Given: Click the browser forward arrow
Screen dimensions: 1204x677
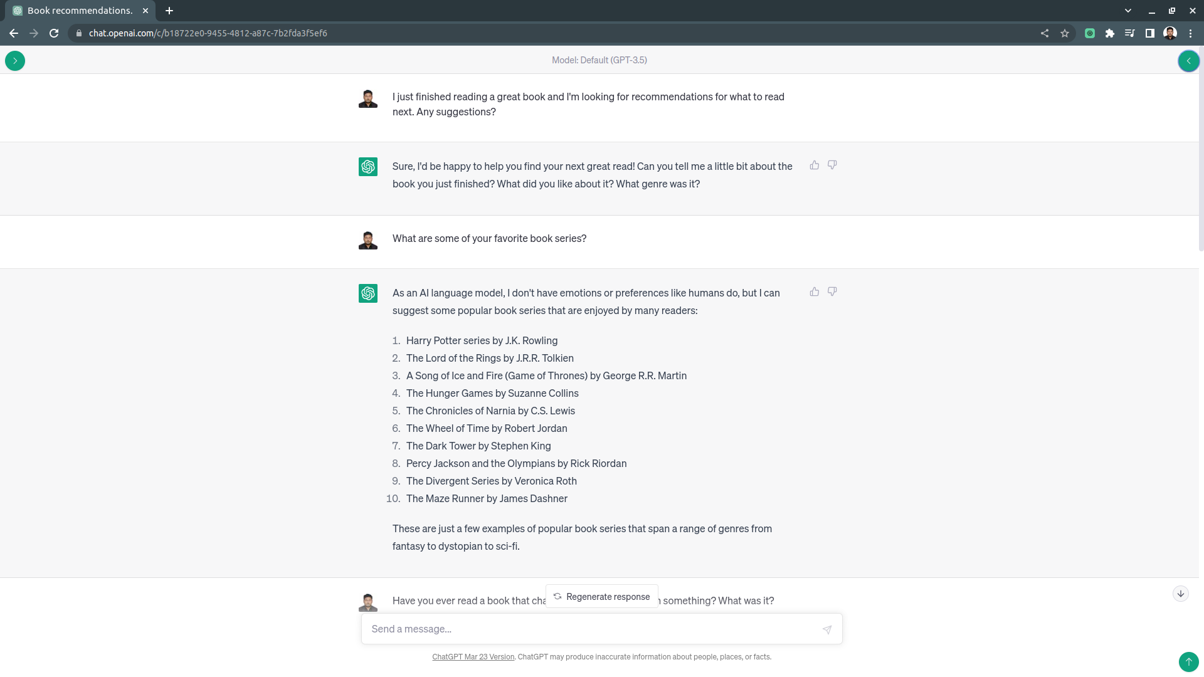Looking at the screenshot, I should pos(34,33).
